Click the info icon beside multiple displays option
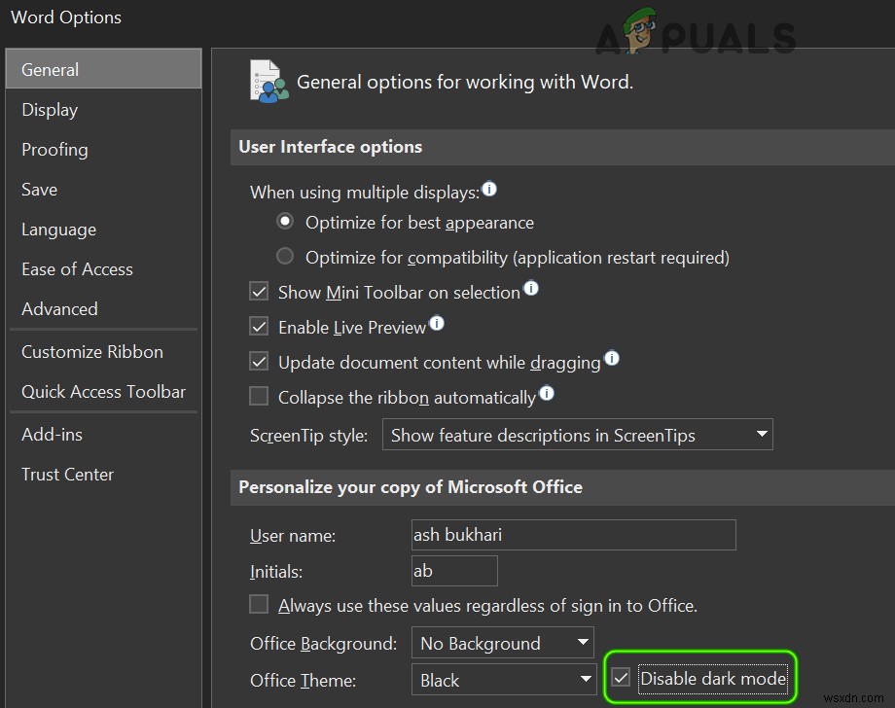Image resolution: width=895 pixels, height=708 pixels. tap(489, 190)
